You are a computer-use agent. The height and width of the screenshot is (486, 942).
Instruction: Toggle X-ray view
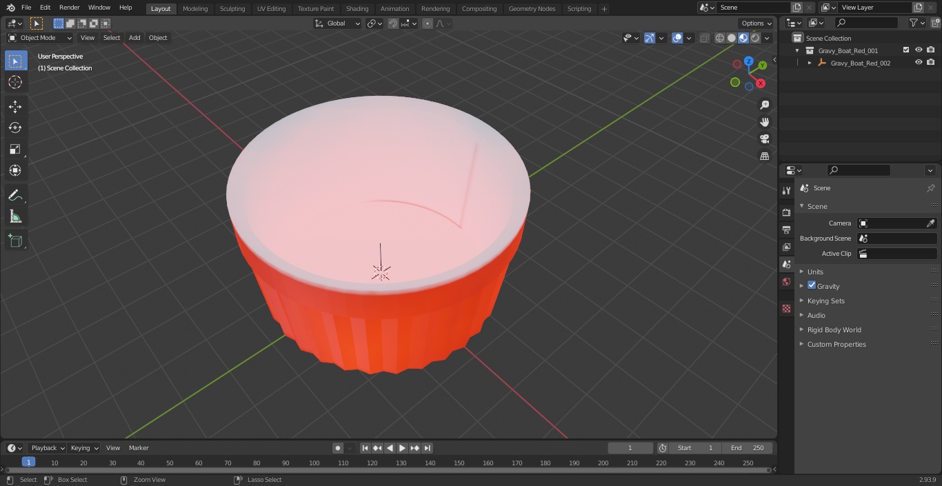pyautogui.click(x=704, y=38)
